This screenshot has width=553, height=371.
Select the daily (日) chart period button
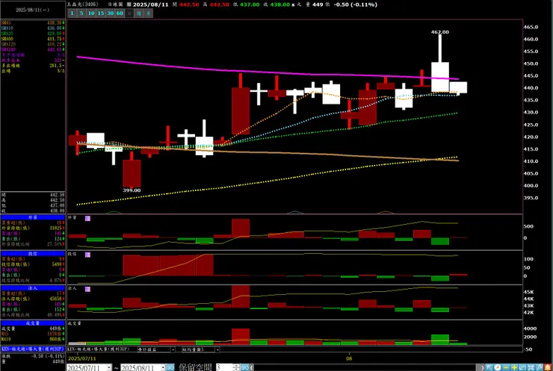[129, 13]
